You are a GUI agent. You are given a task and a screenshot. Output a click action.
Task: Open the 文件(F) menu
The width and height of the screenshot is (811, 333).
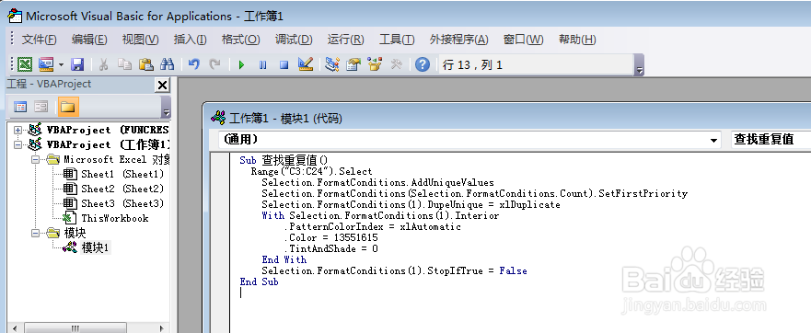pyautogui.click(x=39, y=40)
